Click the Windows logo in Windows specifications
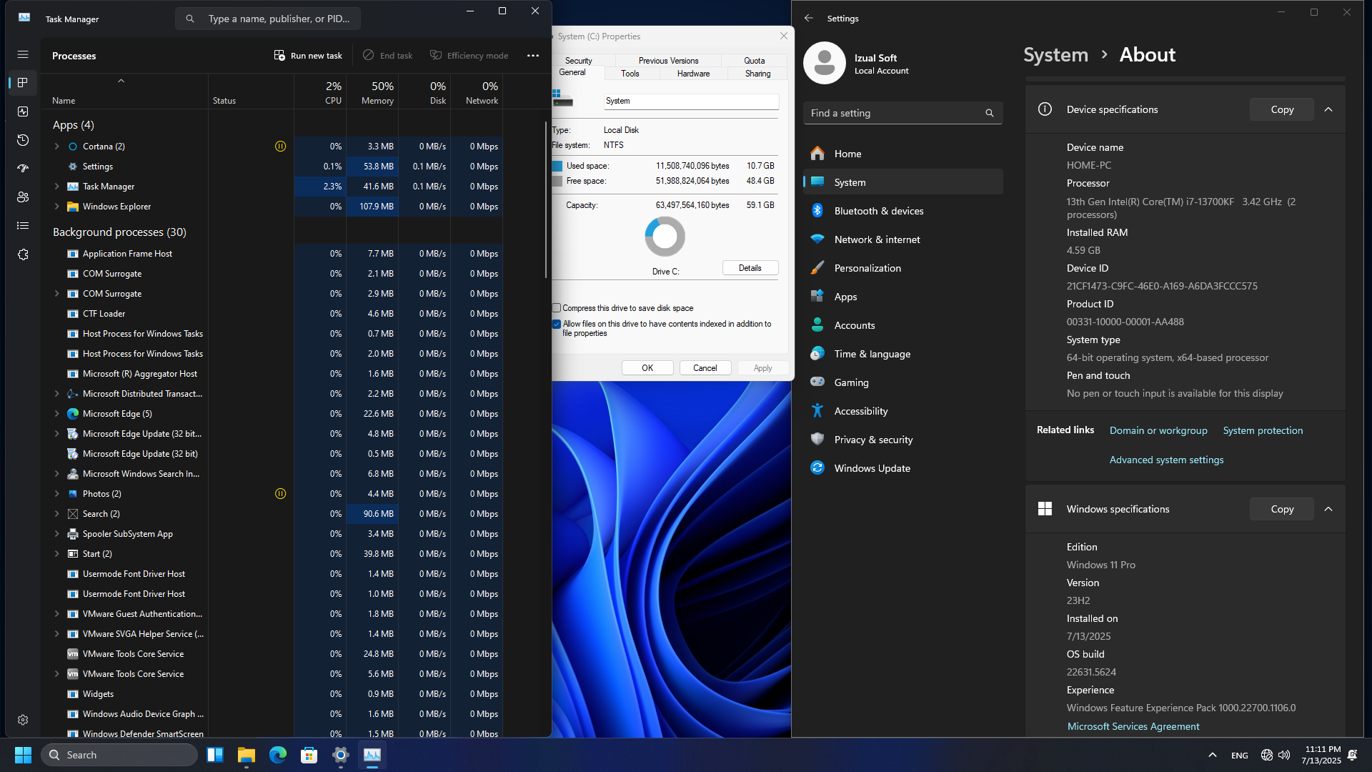The height and width of the screenshot is (772, 1372). [x=1045, y=509]
